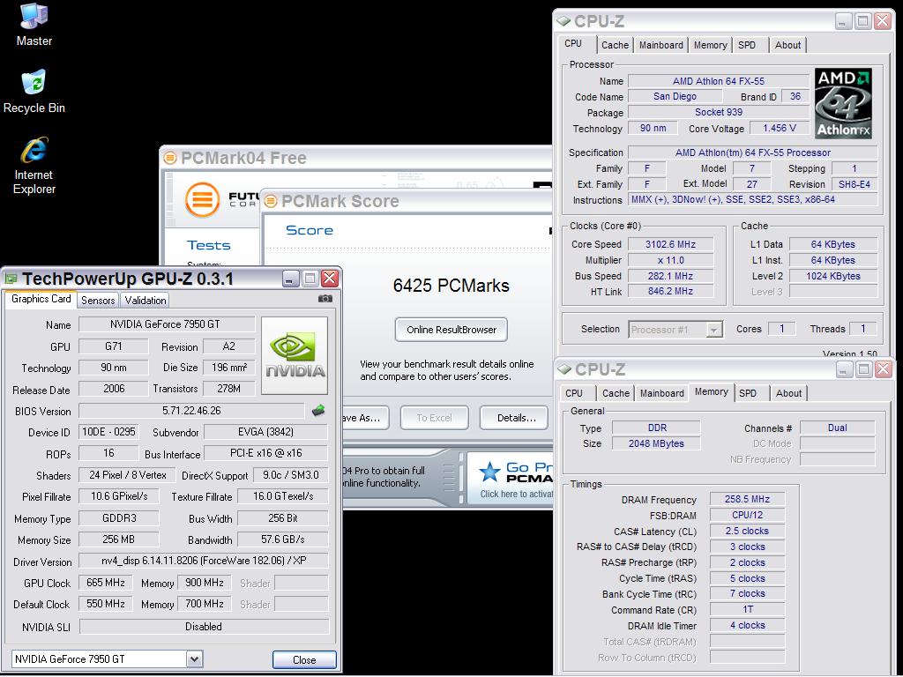
Task: Open the Master desktop icon
Action: click(x=34, y=25)
